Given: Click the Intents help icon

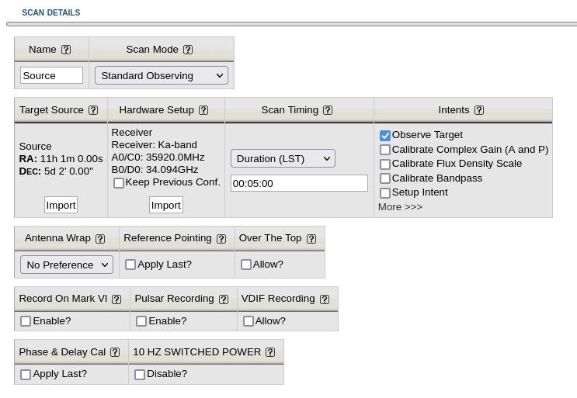Looking at the screenshot, I should [479, 110].
